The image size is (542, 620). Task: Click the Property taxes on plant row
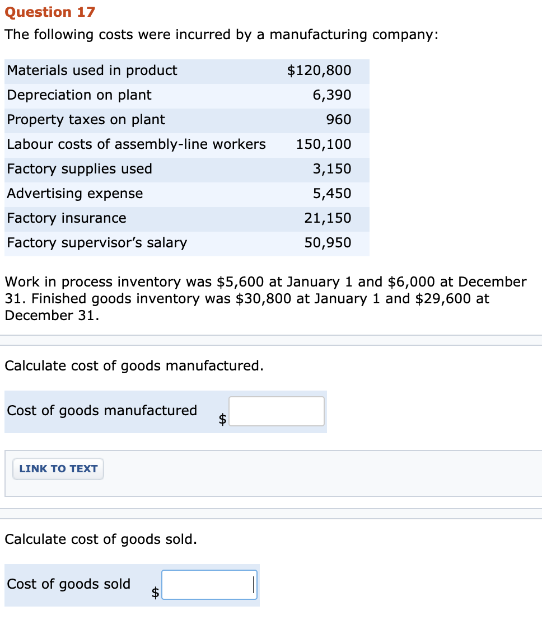click(x=86, y=120)
